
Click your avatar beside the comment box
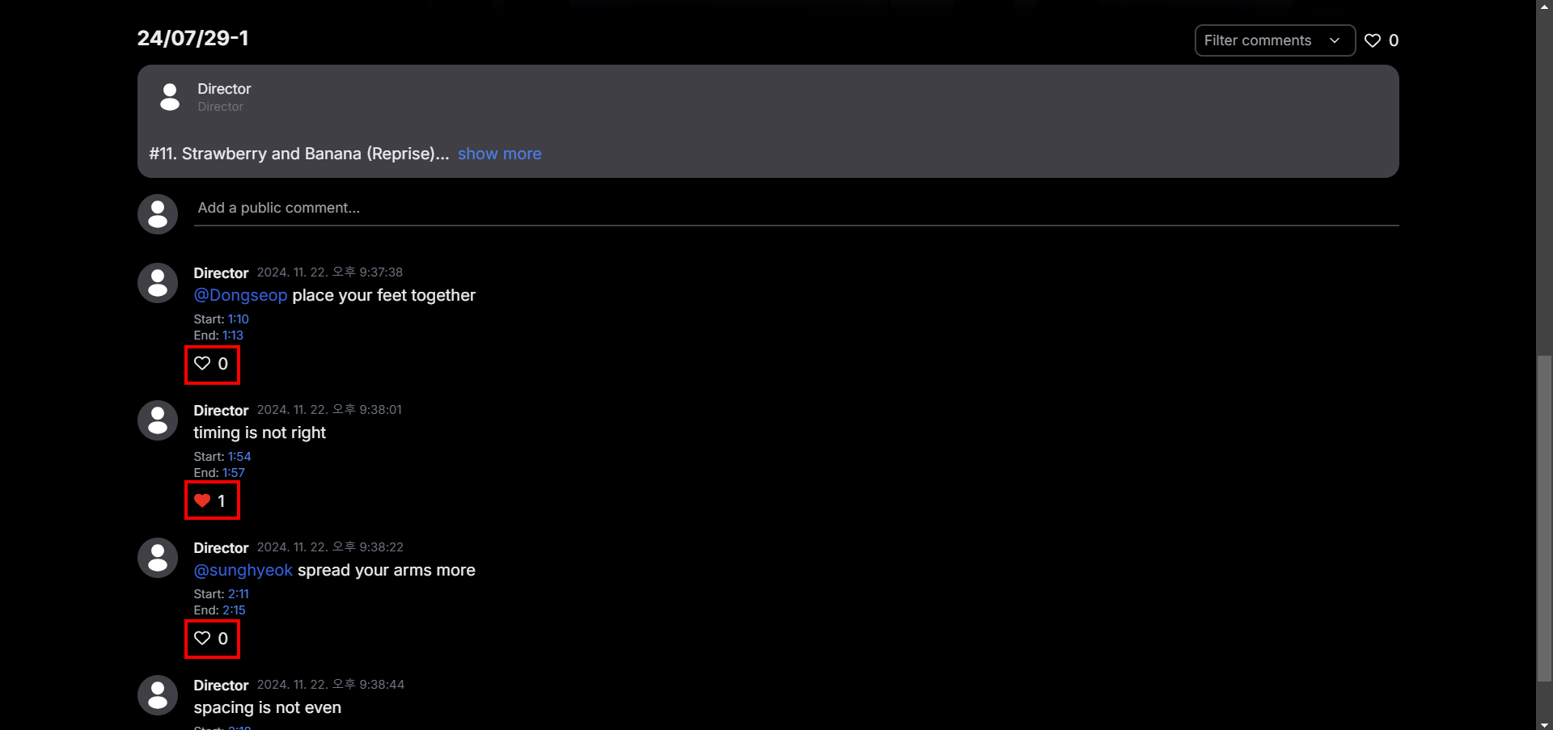pos(158,214)
